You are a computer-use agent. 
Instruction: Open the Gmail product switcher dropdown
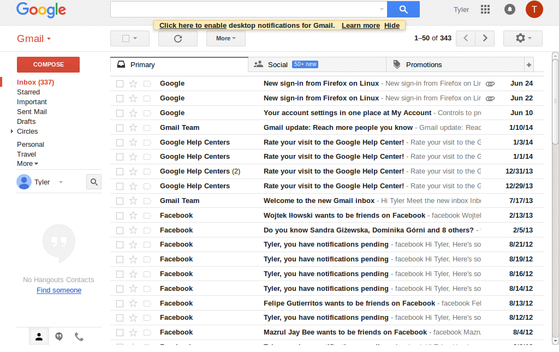[34, 39]
